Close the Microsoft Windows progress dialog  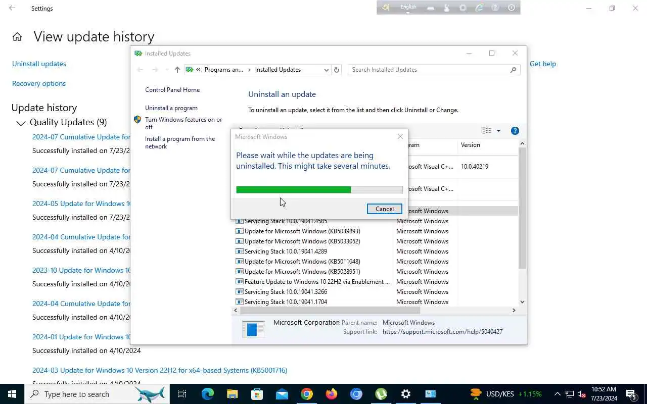tap(400, 136)
